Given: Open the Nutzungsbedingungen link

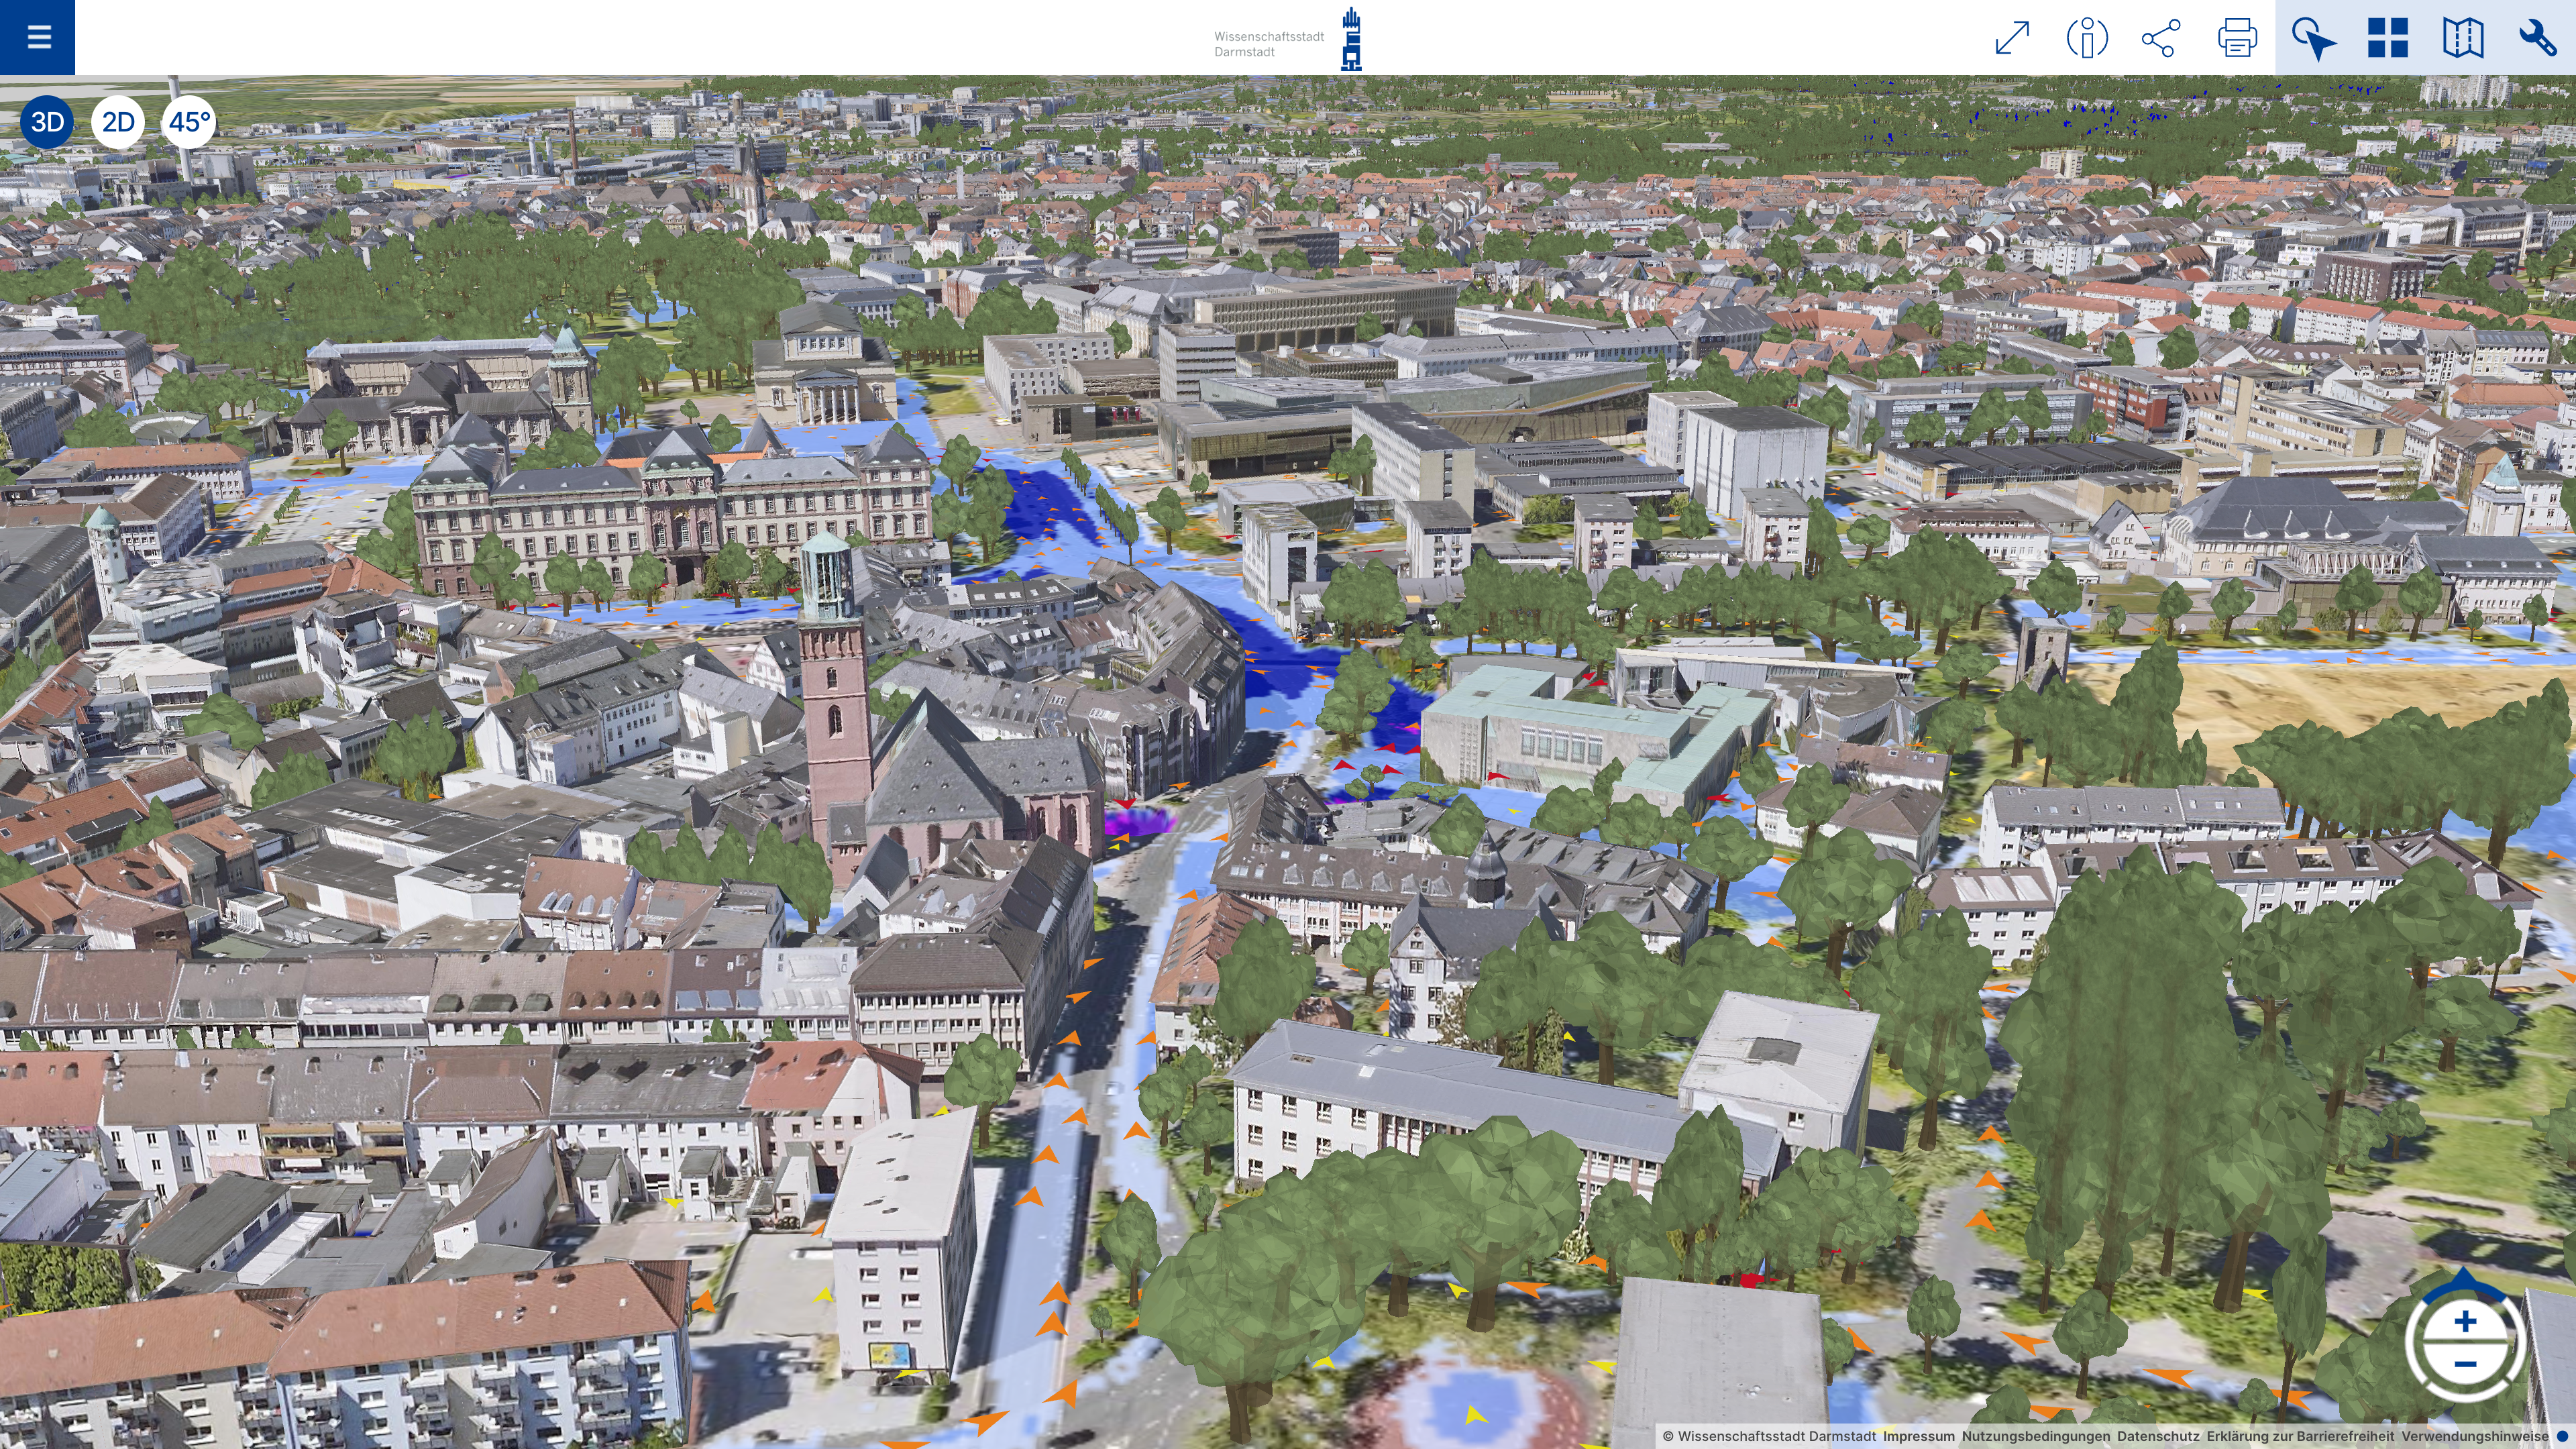Looking at the screenshot, I should coord(2035,1436).
